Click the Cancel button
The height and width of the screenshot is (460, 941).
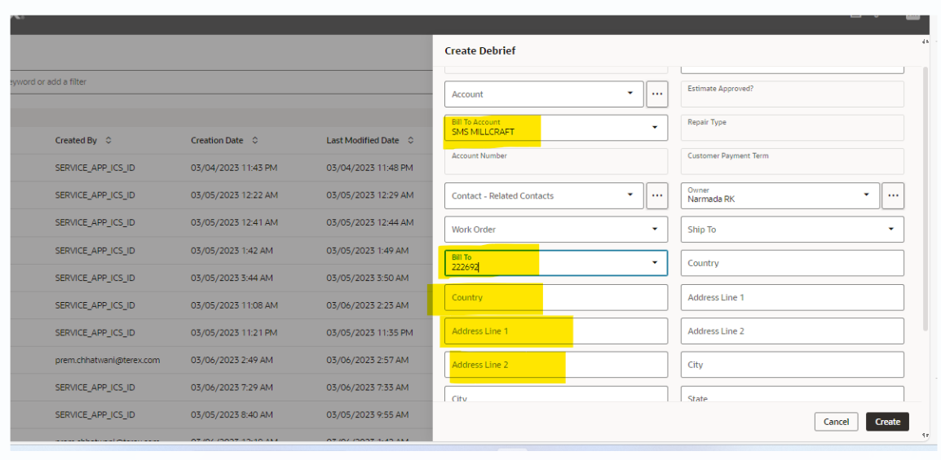836,422
